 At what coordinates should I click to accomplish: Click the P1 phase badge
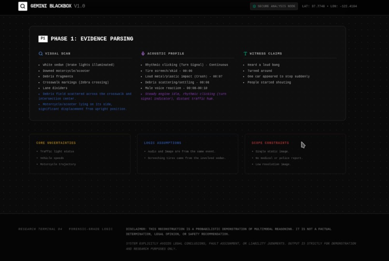[x=43, y=39]
